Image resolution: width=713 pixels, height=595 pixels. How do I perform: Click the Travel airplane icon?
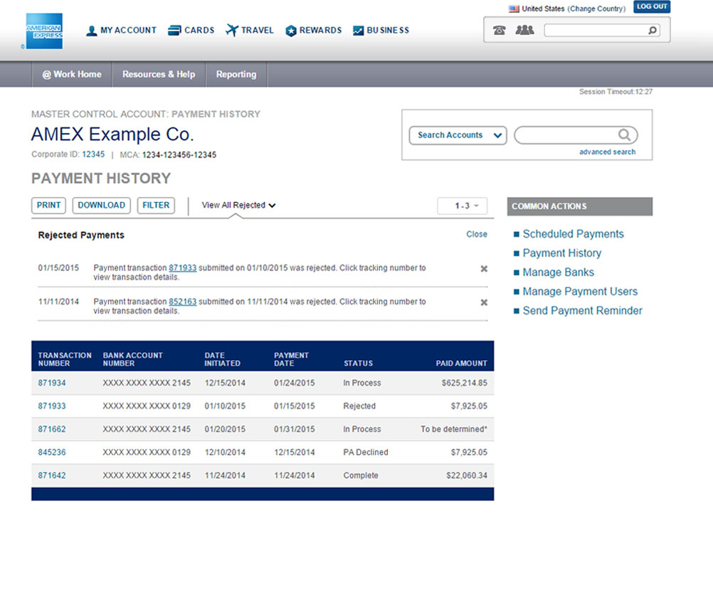[x=232, y=30]
